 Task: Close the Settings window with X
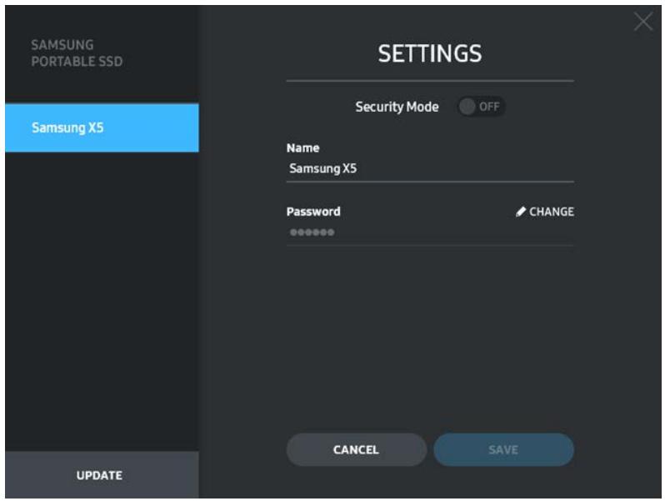pos(643,21)
